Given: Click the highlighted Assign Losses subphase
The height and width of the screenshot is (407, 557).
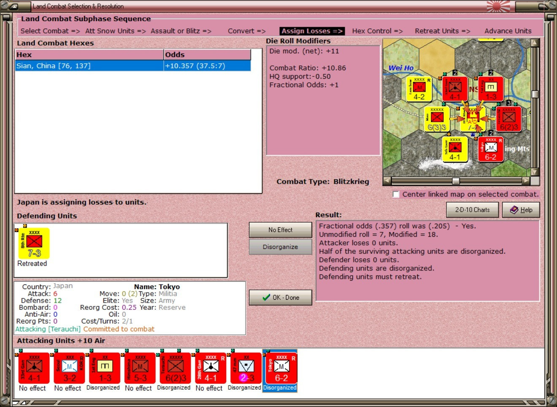Looking at the screenshot, I should pyautogui.click(x=312, y=31).
